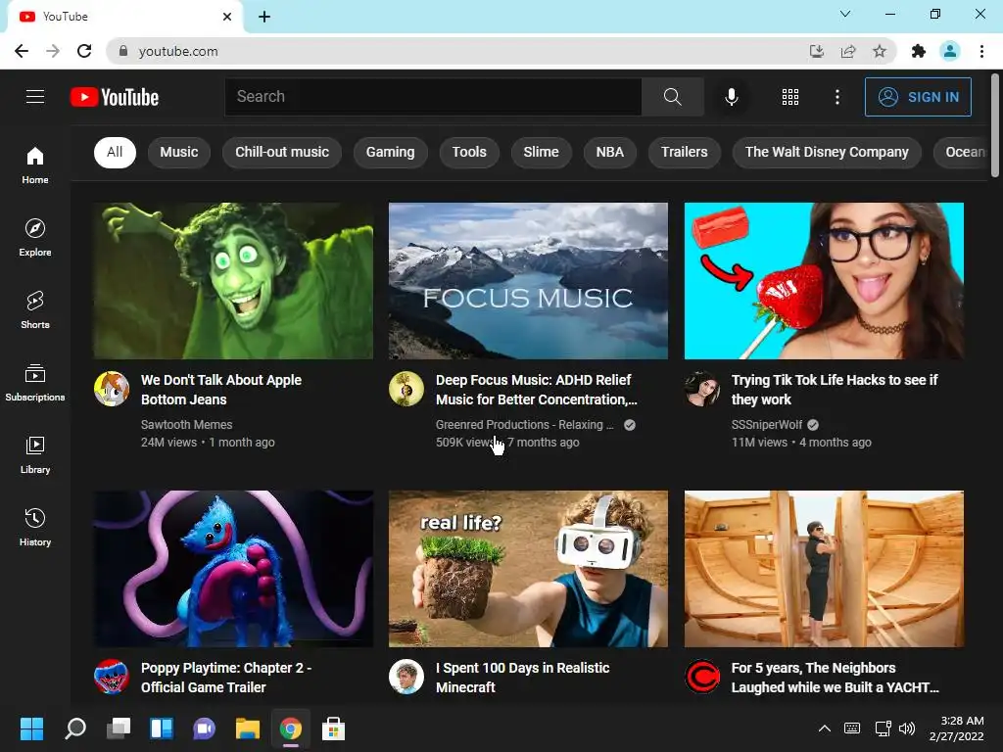
Task: Click Greenred Productions channel avatar
Action: pyautogui.click(x=406, y=389)
